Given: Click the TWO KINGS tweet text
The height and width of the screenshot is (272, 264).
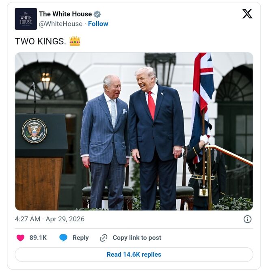Looking at the screenshot, I should [40, 41].
